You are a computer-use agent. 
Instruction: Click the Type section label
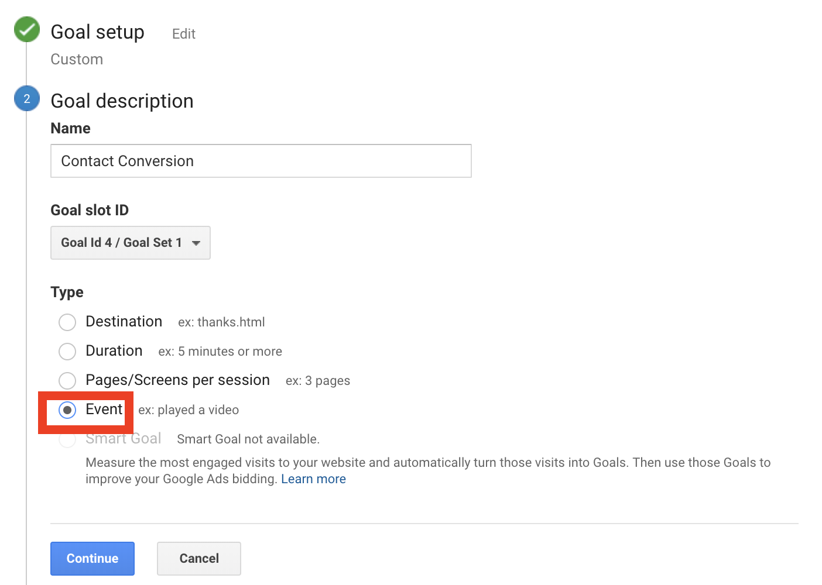click(67, 292)
